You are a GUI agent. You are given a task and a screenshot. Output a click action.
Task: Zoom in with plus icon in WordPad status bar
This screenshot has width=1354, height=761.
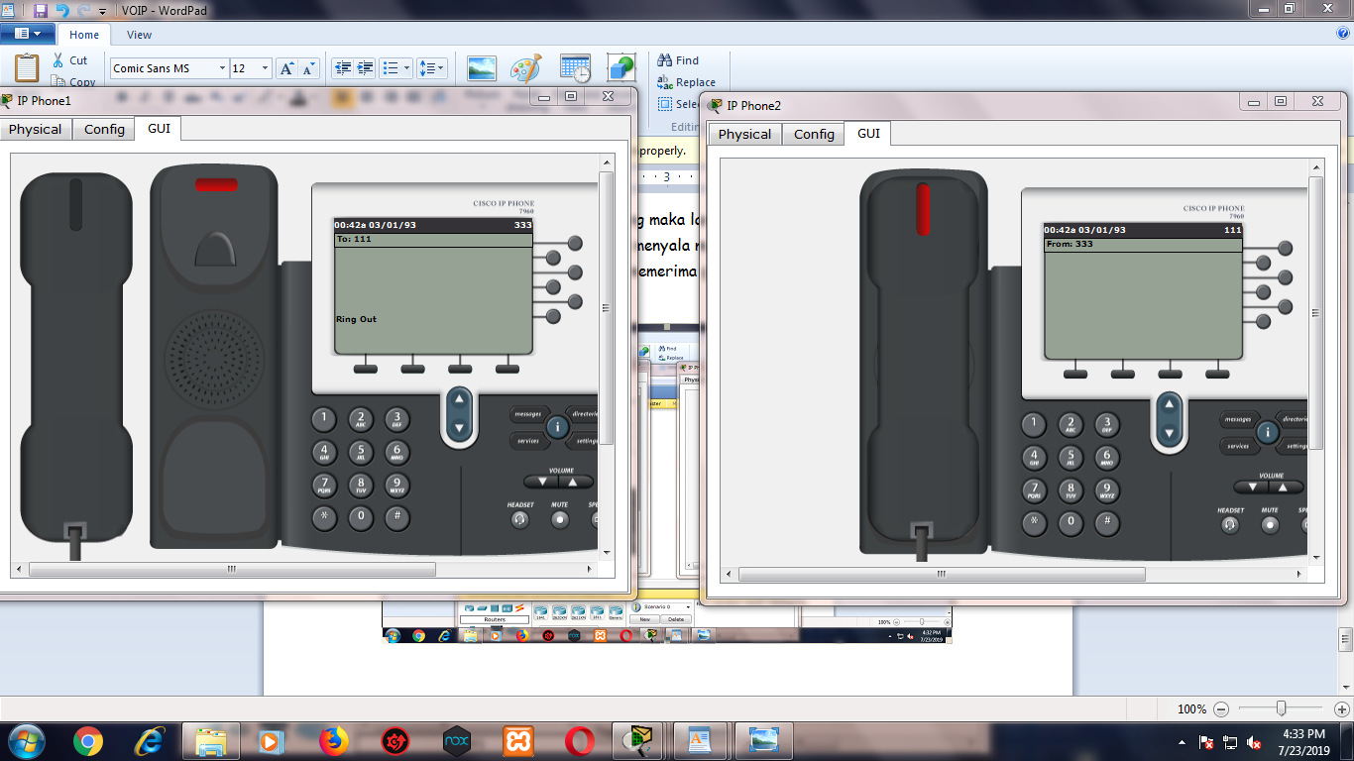coord(1341,709)
